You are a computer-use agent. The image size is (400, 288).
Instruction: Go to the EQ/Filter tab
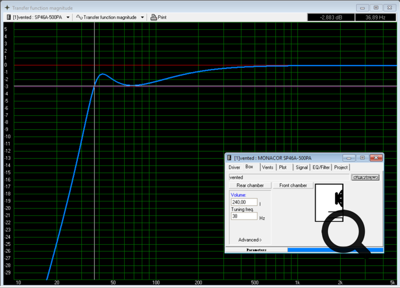321,167
